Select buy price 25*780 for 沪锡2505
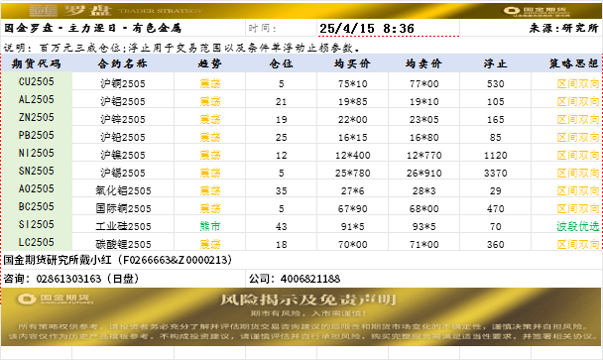Viewport: 603px width, 360px height. 352,173
